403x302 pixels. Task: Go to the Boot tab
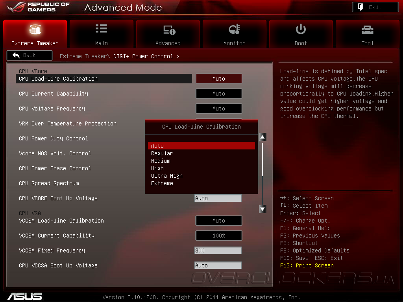click(x=301, y=34)
